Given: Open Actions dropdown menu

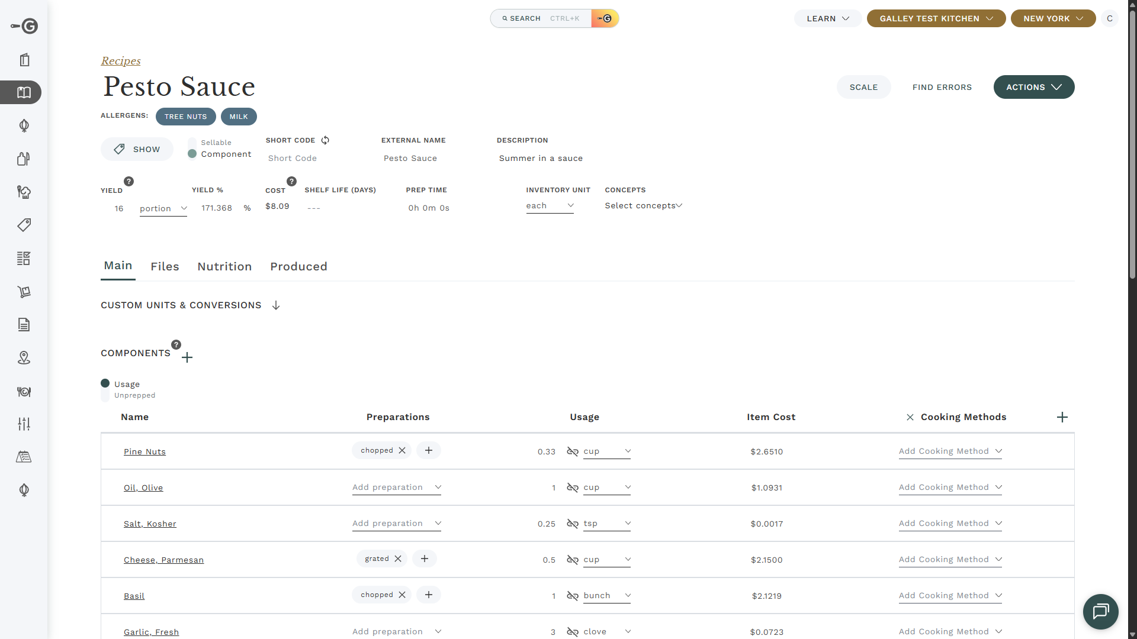Looking at the screenshot, I should tap(1033, 87).
